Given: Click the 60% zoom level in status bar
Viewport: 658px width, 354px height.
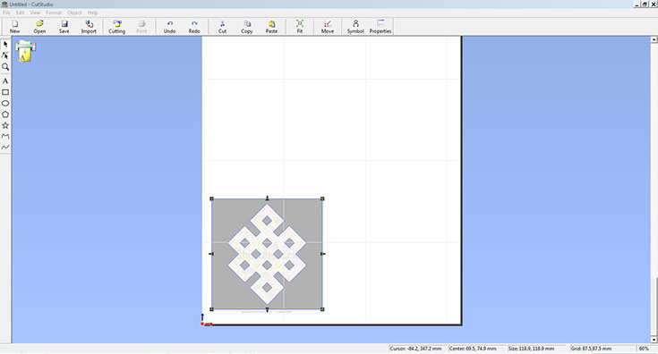Looking at the screenshot, I should [644, 349].
